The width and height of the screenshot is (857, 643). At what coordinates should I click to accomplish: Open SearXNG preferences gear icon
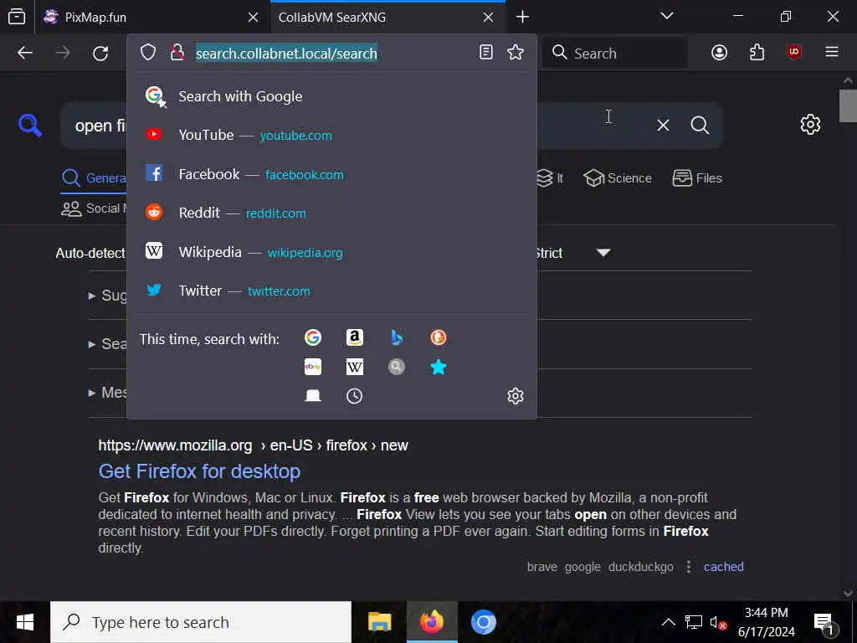(x=810, y=125)
